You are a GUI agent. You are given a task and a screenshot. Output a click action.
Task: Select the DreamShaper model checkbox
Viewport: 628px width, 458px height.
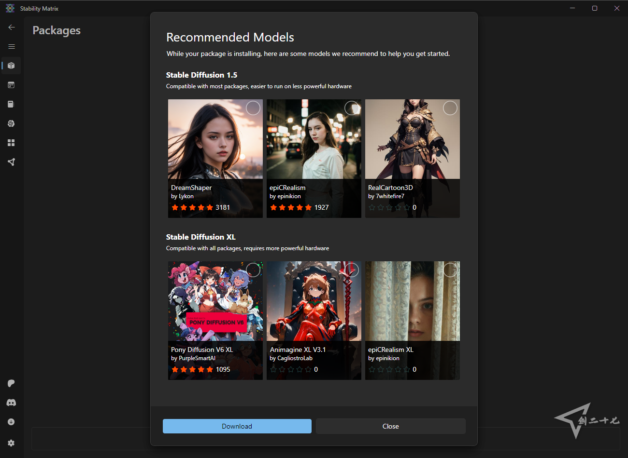253,108
